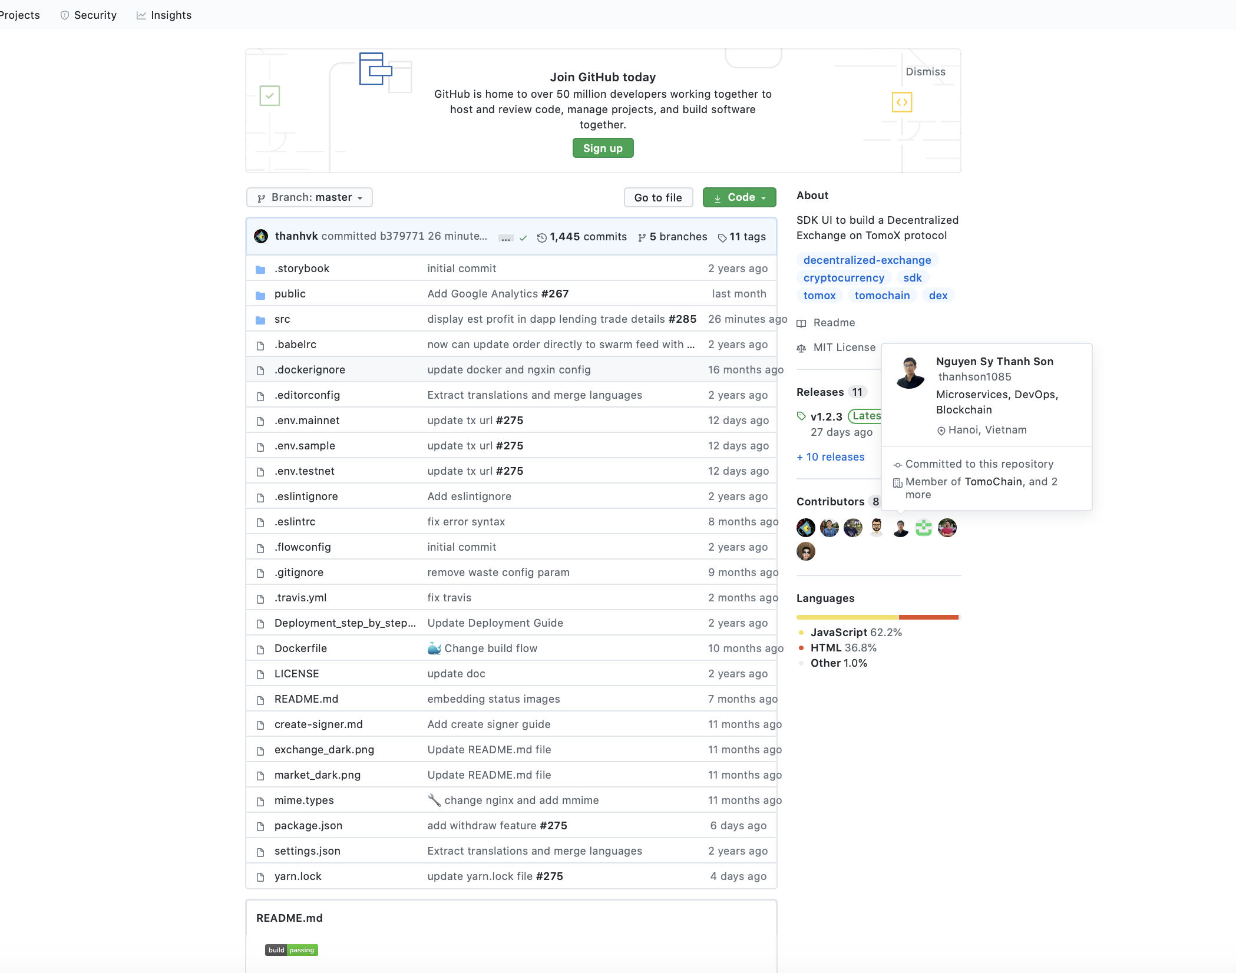Image resolution: width=1236 pixels, height=973 pixels.
Task: Click the file icon beside yarn.lock
Action: (260, 877)
